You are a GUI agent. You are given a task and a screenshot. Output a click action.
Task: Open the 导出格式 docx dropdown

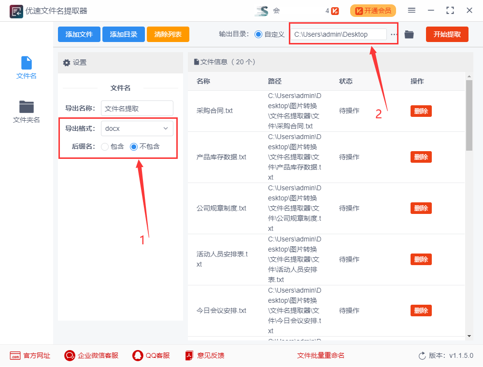coord(137,128)
